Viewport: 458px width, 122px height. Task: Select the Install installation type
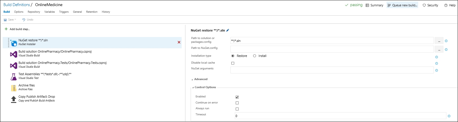coord(255,56)
